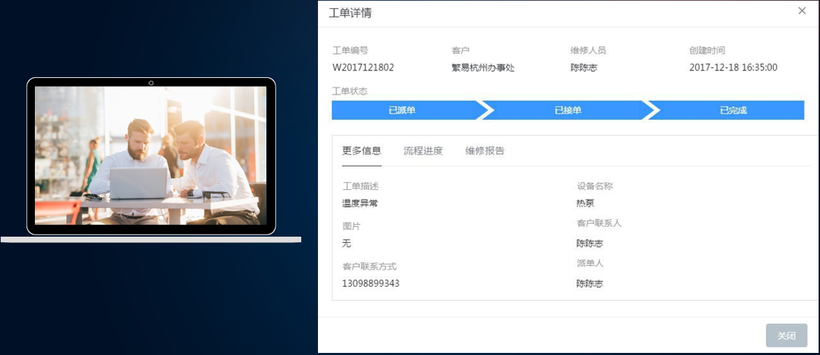
Task: Close the 工单详情 dialog with X icon
Action: [x=802, y=10]
